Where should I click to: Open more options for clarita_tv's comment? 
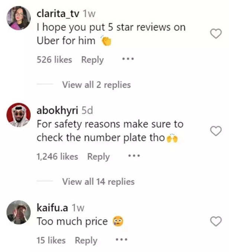tap(128, 59)
